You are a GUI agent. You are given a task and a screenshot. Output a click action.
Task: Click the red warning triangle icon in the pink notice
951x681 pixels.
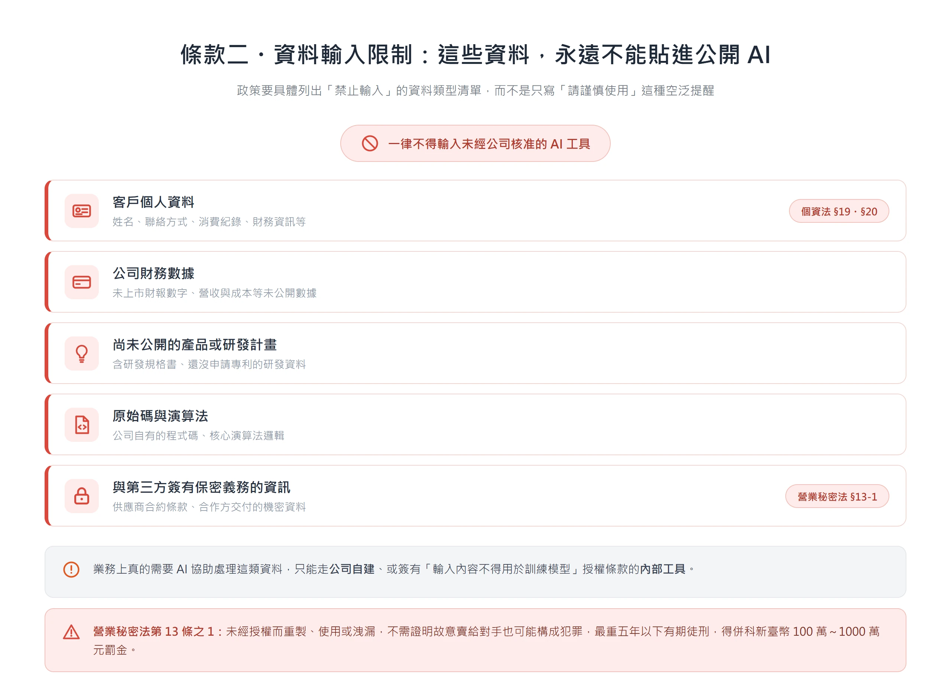pos(71,632)
